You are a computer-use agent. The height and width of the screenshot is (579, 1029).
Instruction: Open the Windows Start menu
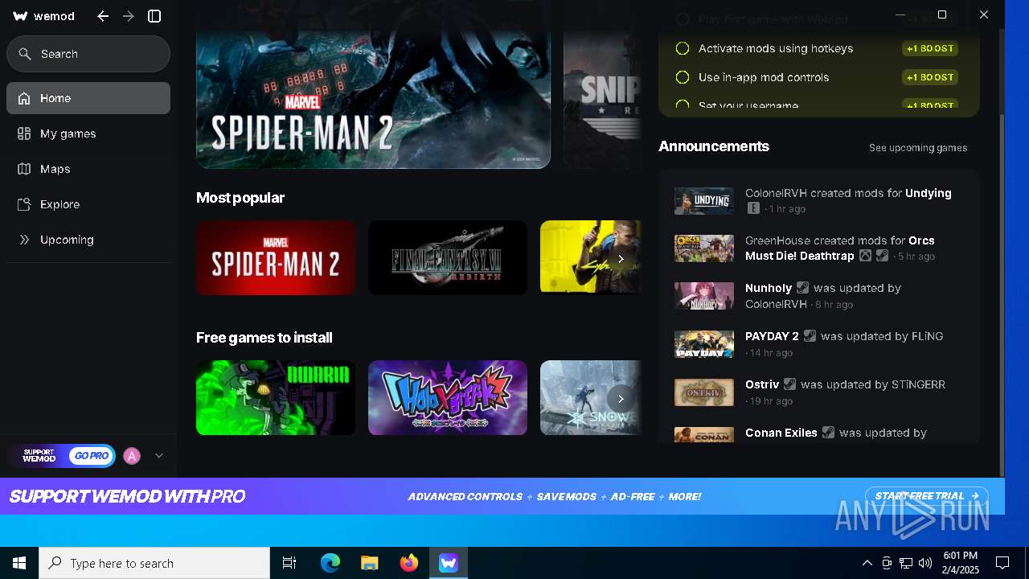[19, 563]
